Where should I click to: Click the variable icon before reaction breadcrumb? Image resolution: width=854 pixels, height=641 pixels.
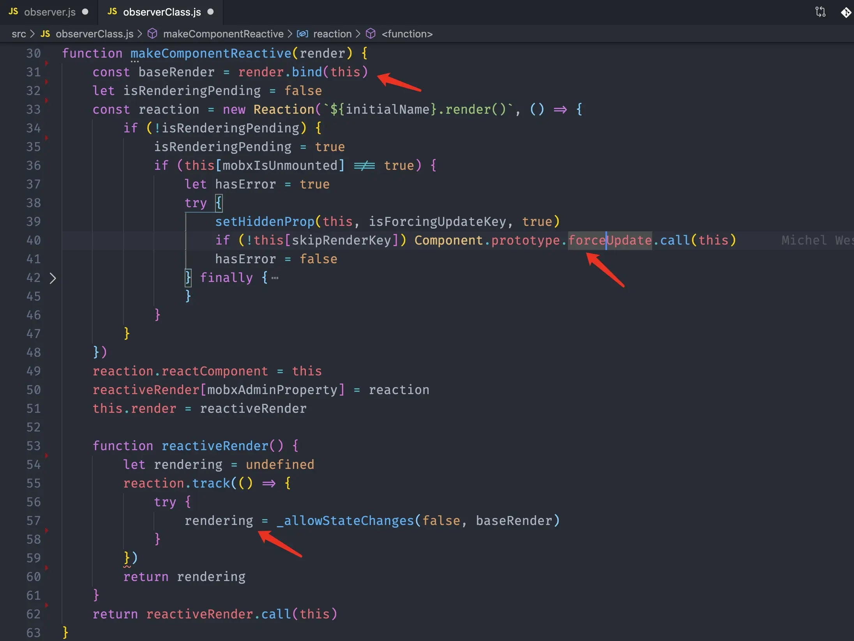pyautogui.click(x=303, y=34)
